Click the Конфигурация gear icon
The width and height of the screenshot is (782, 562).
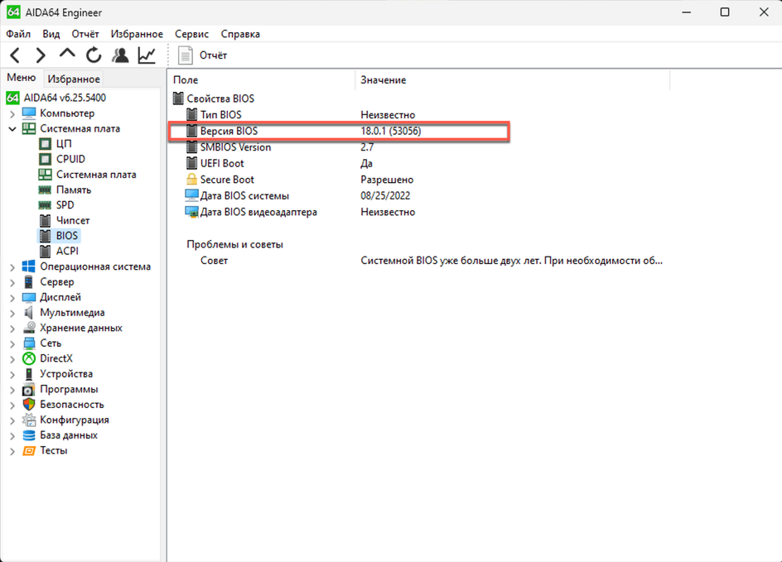(x=29, y=420)
